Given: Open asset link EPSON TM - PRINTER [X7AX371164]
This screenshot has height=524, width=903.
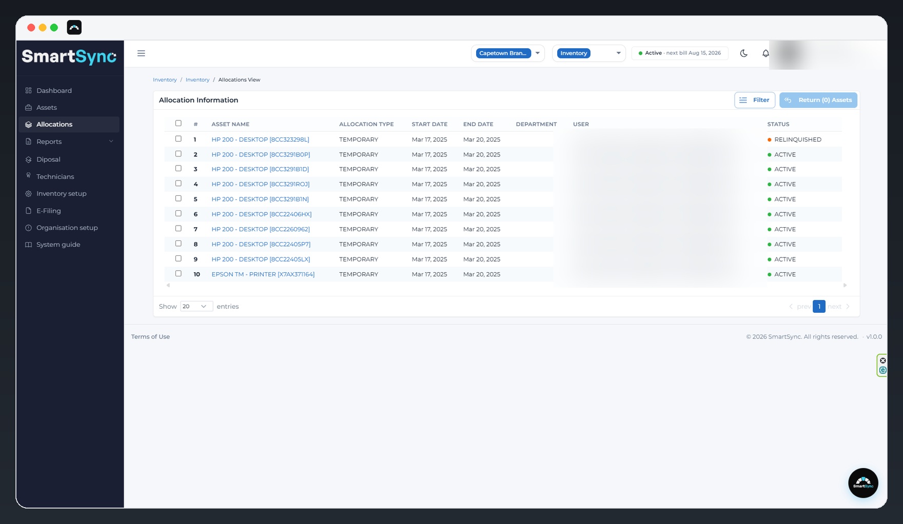Looking at the screenshot, I should 263,274.
